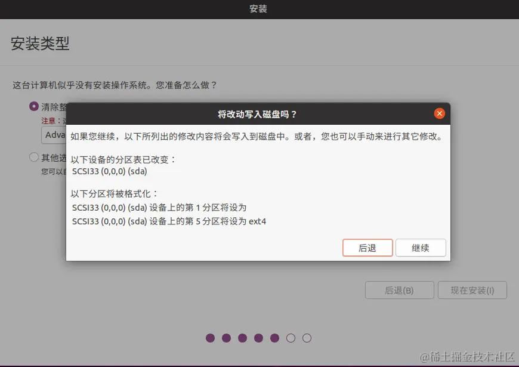Screen dimensions: 519x367
Task: Click the disabled 现在安装(I) button
Action: click(472, 291)
